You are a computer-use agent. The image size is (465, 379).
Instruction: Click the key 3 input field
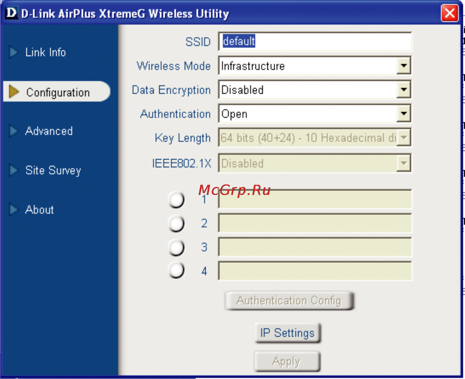click(315, 247)
